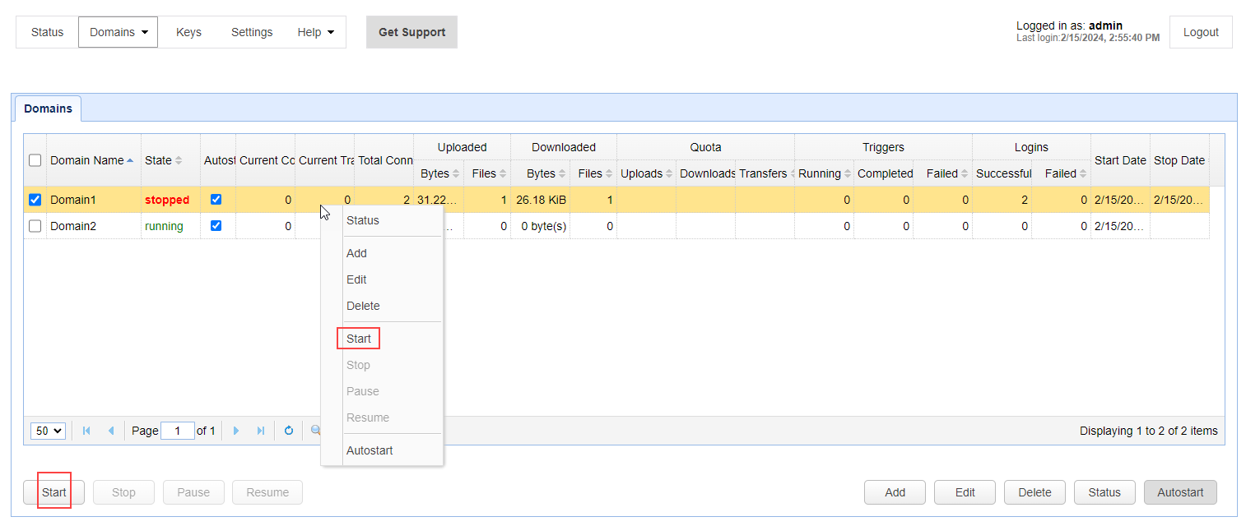Sort by Triggers Running column
The width and height of the screenshot is (1246, 526).
pyautogui.click(x=848, y=173)
